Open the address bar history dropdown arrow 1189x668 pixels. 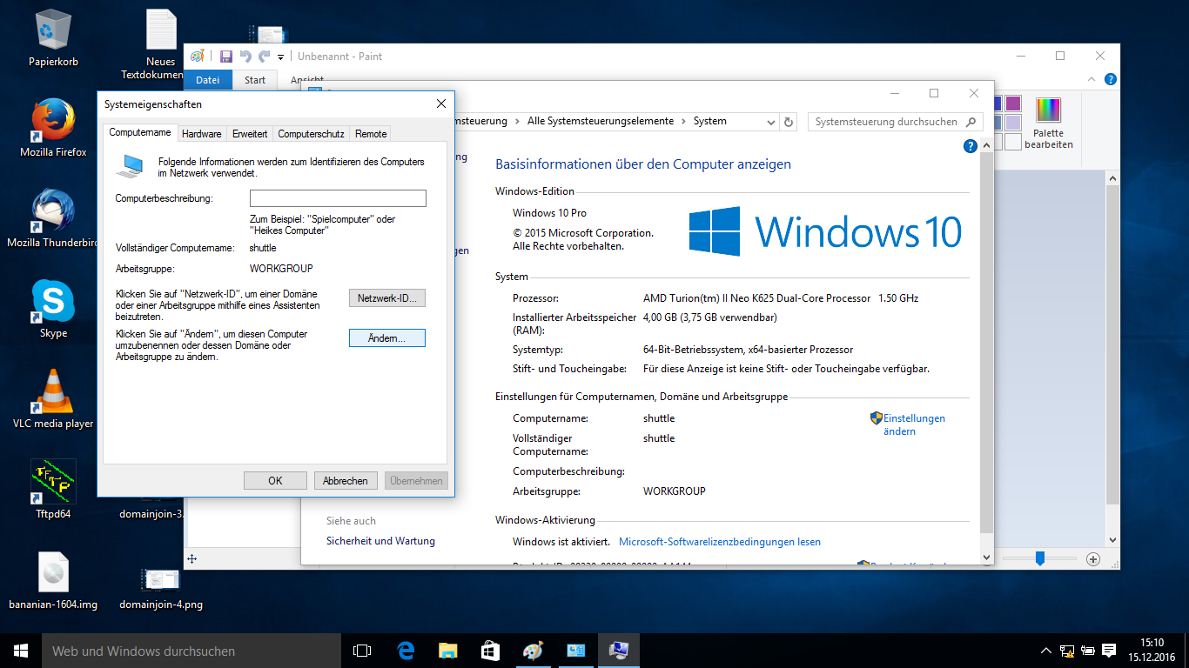tap(770, 122)
